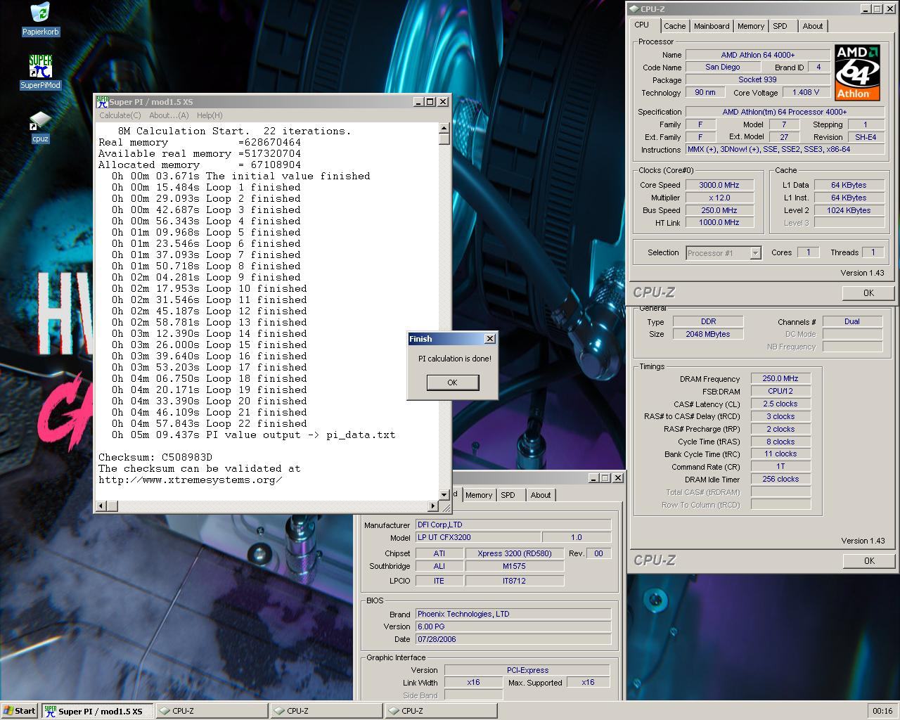900x720 pixels.
Task: Confirm OK in the Finish dialog
Action: pyautogui.click(x=453, y=382)
